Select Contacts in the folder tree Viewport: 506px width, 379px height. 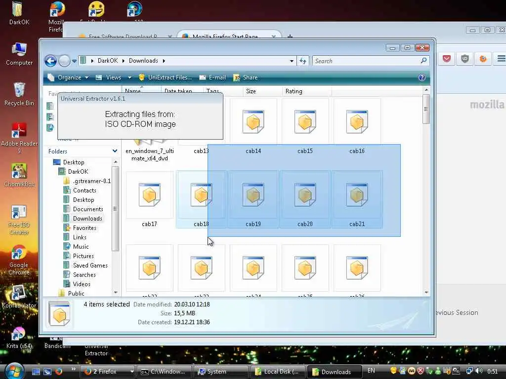84,190
